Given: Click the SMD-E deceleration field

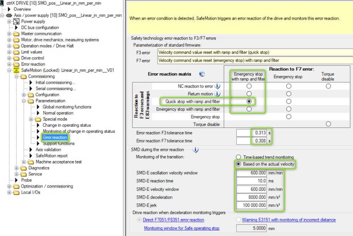Looking at the screenshot, I should pyautogui.click(x=252, y=197).
